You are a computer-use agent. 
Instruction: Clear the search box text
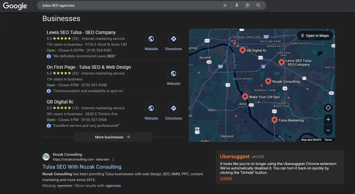225,5
